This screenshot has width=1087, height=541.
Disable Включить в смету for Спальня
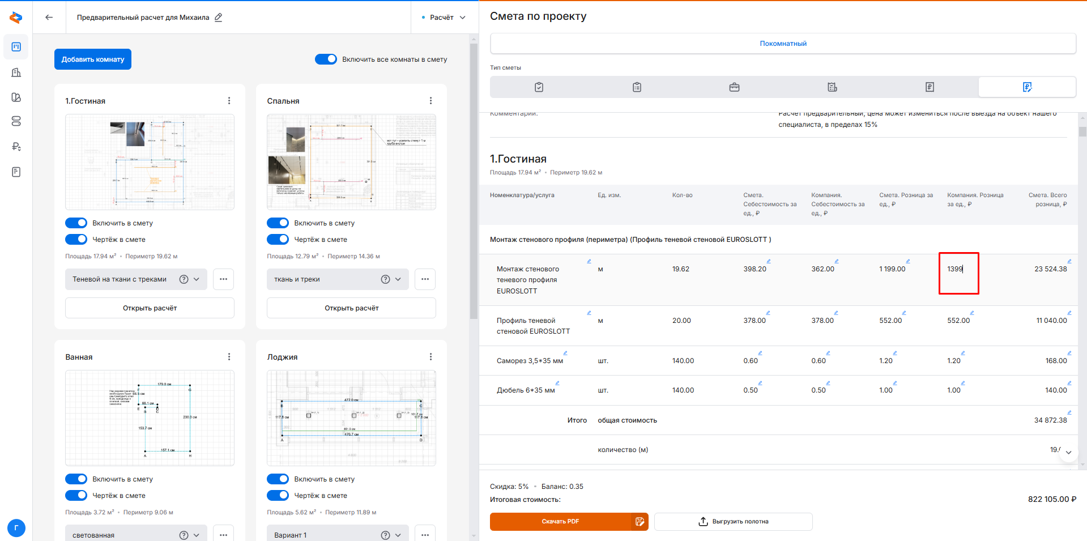pos(278,223)
